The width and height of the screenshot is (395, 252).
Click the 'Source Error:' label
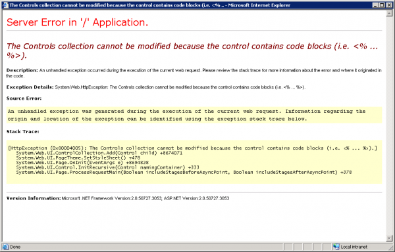(24, 98)
